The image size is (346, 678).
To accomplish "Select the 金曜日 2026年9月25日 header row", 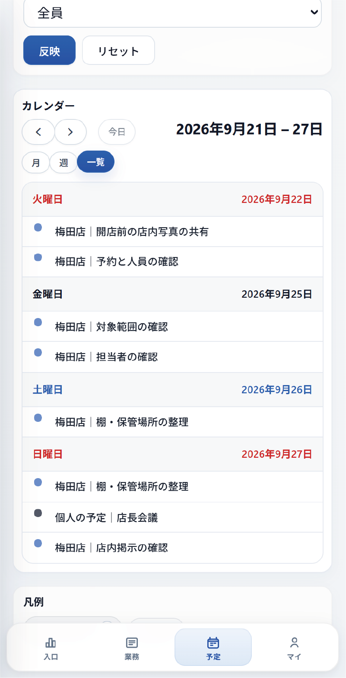I will 172,294.
